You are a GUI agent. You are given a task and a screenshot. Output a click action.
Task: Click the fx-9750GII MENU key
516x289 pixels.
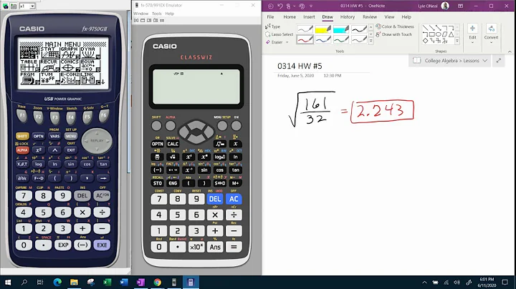pos(71,136)
